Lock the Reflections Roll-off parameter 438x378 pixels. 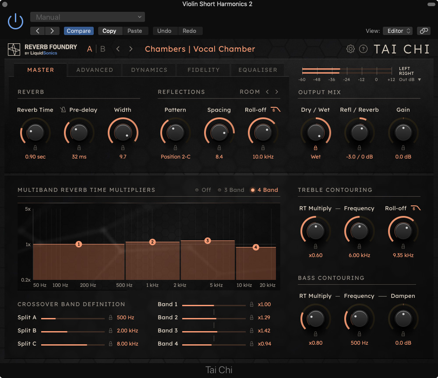[x=263, y=148]
